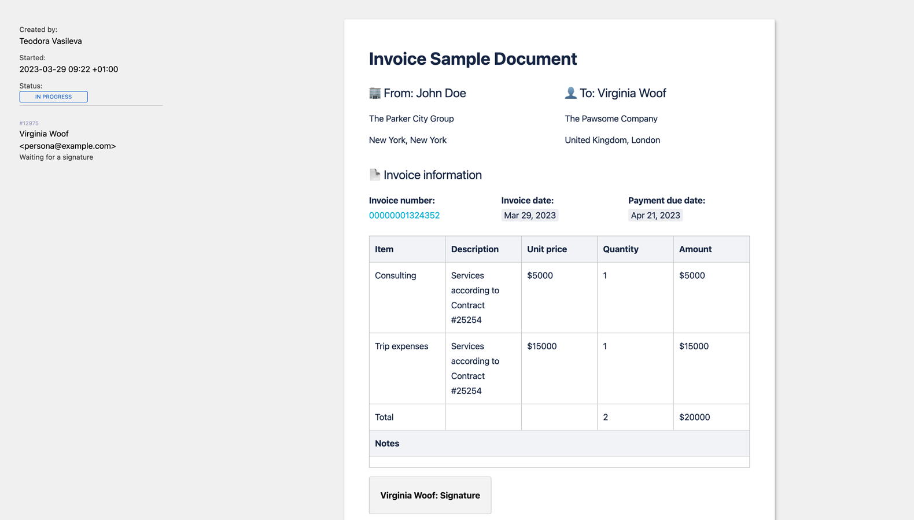Image resolution: width=914 pixels, height=520 pixels.
Task: Click creator name Teodora Vasileva
Action: [50, 41]
